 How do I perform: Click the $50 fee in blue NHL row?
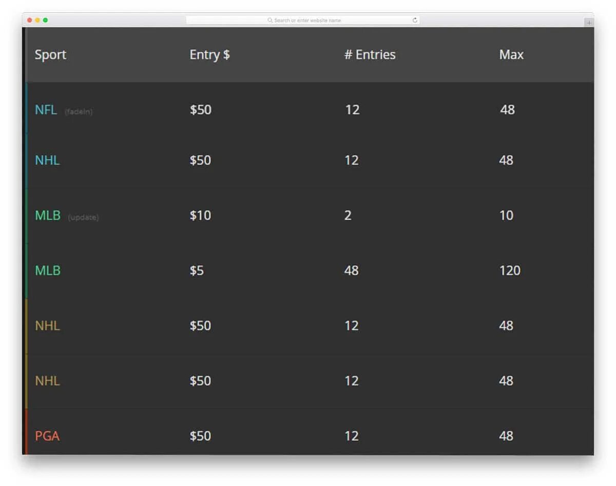coord(200,160)
